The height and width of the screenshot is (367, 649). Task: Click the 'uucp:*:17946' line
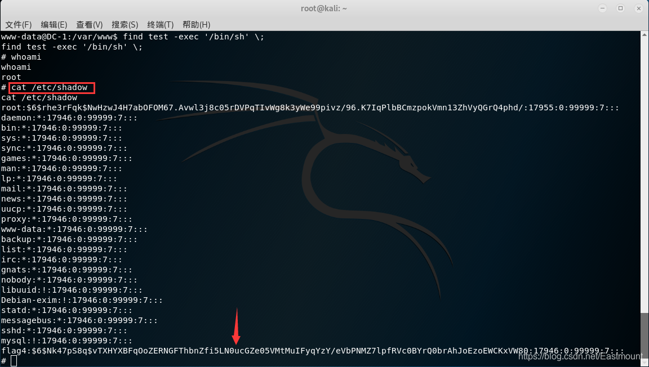click(x=64, y=209)
